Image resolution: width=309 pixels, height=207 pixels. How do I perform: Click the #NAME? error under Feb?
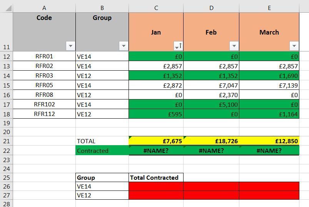click(211, 151)
